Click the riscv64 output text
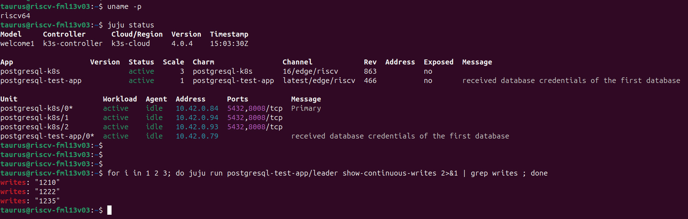This screenshot has width=688, height=219. [x=15, y=16]
